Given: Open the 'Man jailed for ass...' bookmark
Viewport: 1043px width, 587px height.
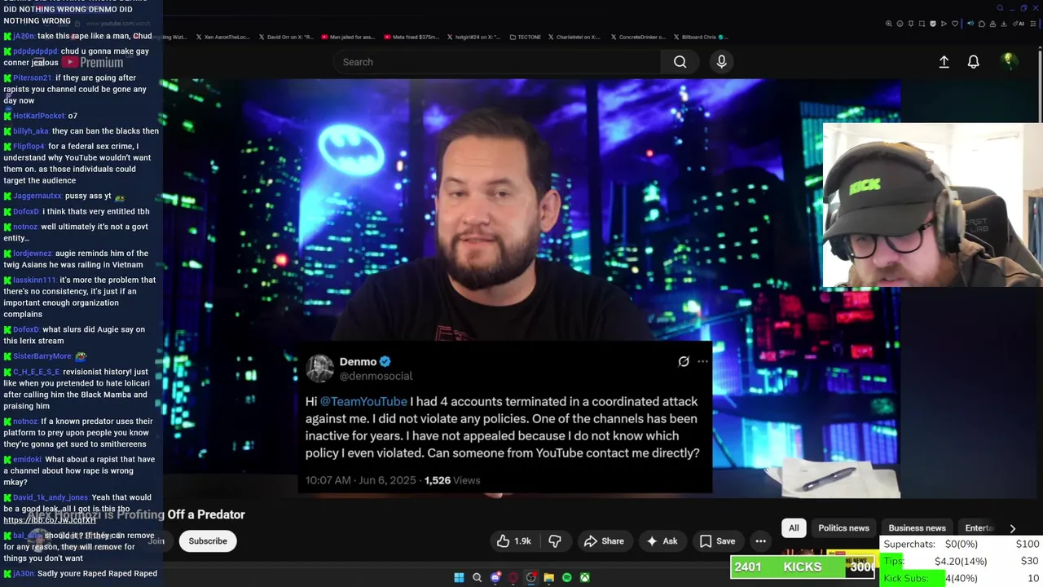Looking at the screenshot, I should (347, 37).
